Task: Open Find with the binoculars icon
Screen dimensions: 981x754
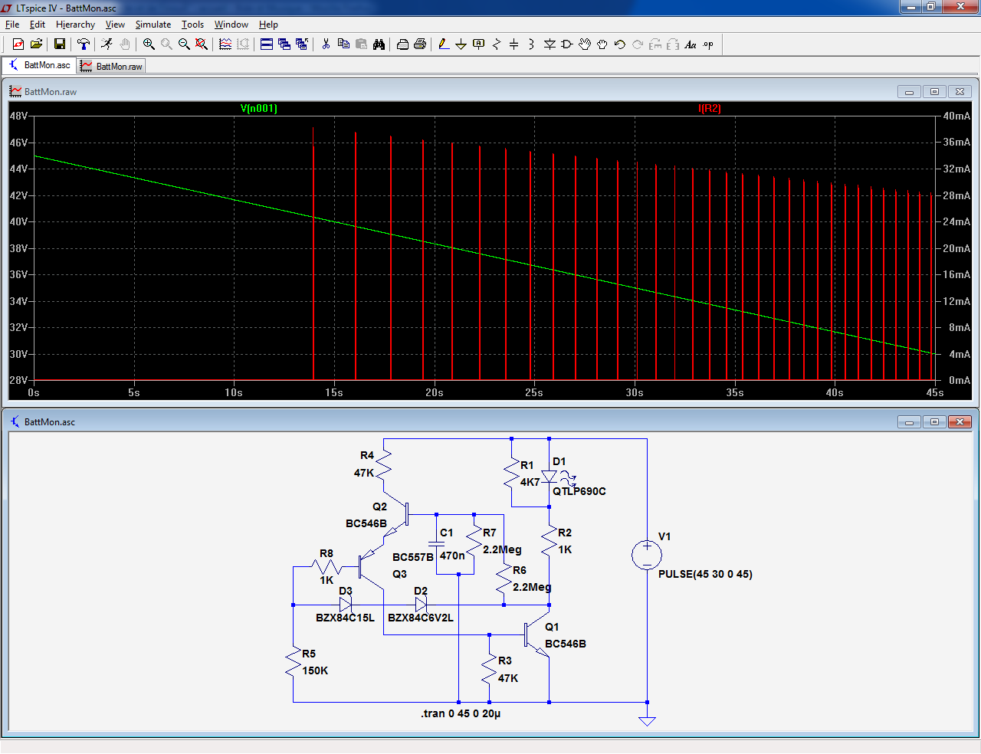Action: (x=379, y=44)
